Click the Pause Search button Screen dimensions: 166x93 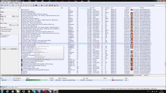[14, 49]
